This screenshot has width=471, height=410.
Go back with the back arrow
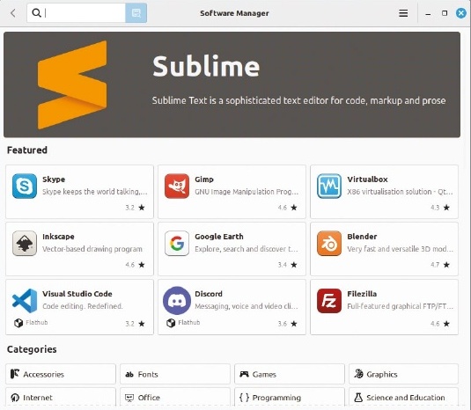(13, 13)
